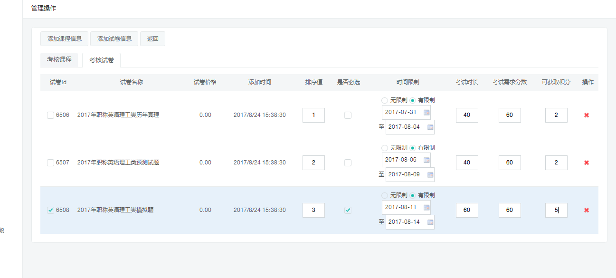
Task: Open calendar for 2017-08-06 start date
Action: tap(426, 160)
